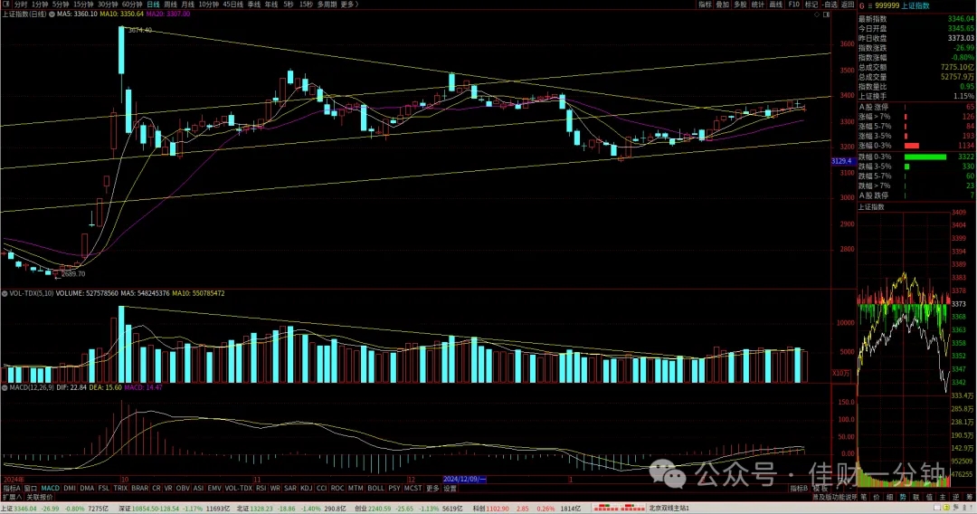Select MACD indicator tab
Image resolution: width=977 pixels, height=514 pixels.
(x=50, y=489)
